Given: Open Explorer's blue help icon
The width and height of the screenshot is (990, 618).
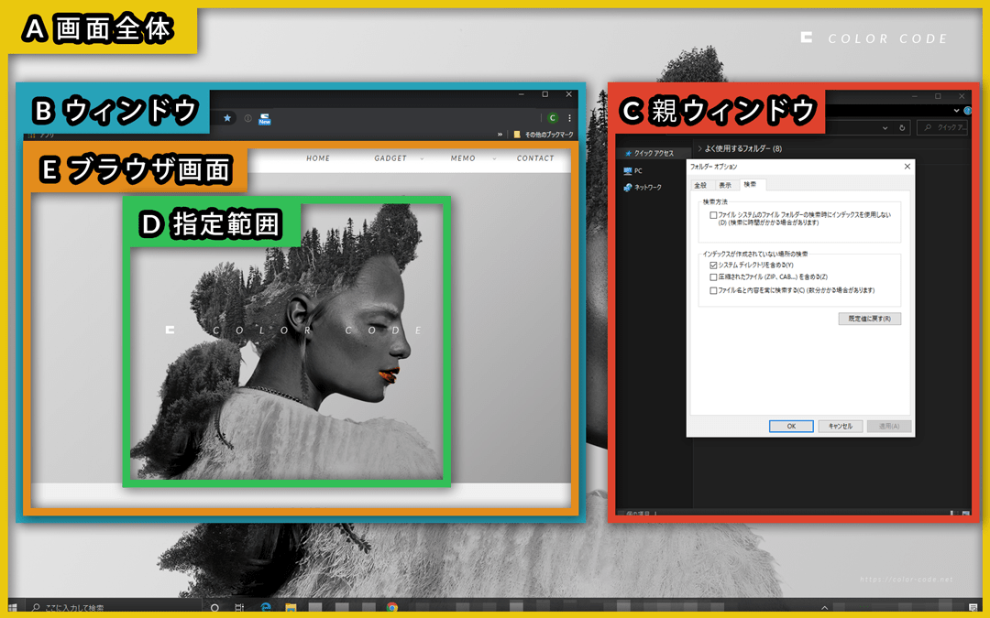Looking at the screenshot, I should (968, 111).
